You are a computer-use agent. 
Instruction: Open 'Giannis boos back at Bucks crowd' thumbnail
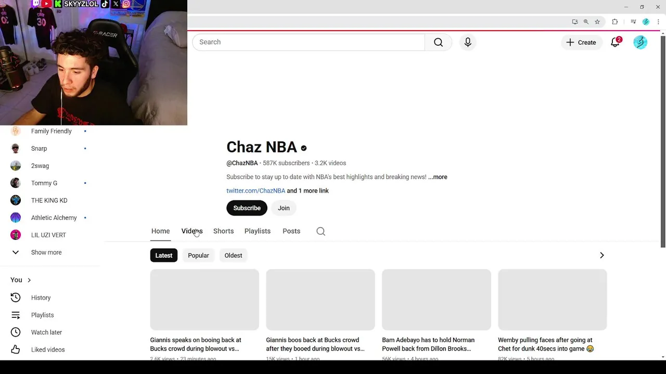click(x=321, y=300)
